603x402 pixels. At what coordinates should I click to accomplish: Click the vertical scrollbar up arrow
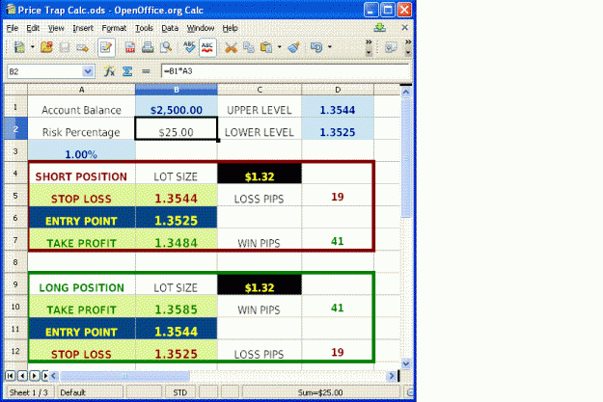(406, 92)
